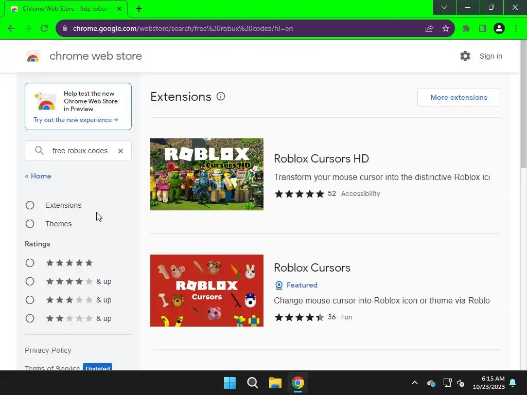Click the OneDrive cloud tray icon

point(431,383)
